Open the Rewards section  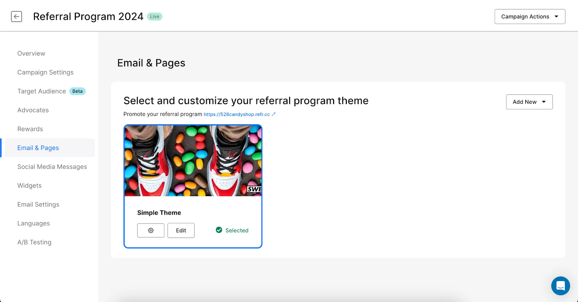click(x=30, y=129)
